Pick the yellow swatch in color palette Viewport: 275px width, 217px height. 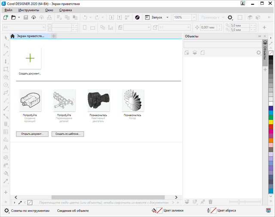click(271, 121)
